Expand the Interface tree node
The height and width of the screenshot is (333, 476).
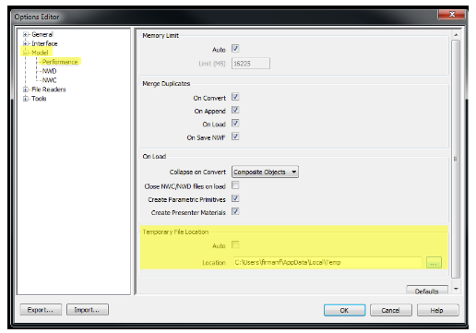coord(26,43)
